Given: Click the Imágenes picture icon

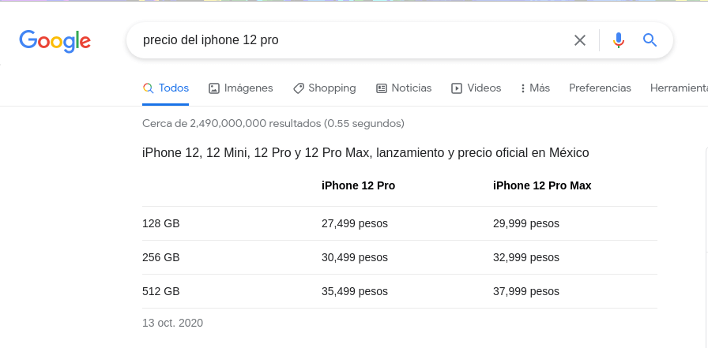Looking at the screenshot, I should click(214, 88).
